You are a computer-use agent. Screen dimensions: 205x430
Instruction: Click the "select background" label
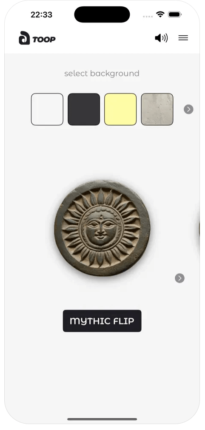click(x=102, y=74)
